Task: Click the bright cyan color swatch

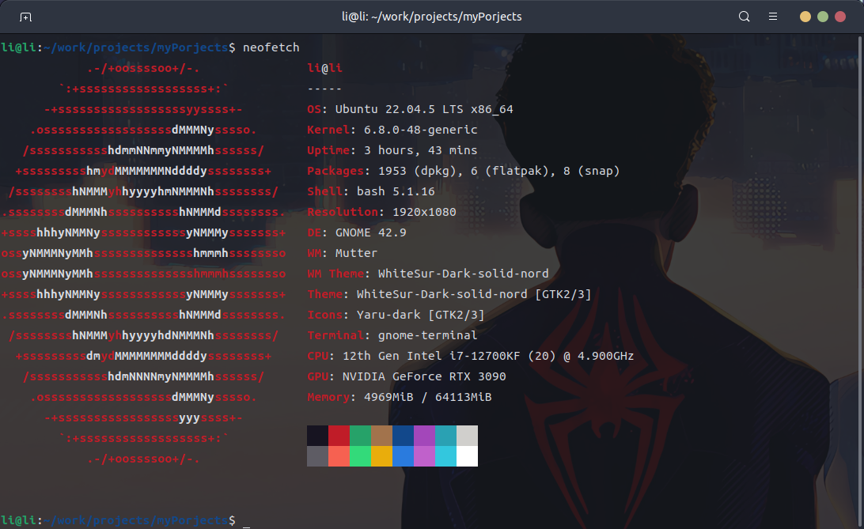Action: [445, 456]
